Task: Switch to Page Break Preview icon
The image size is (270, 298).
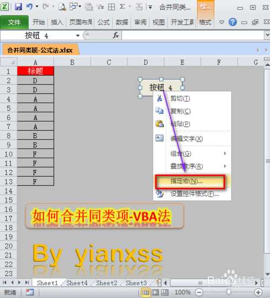Action: coord(165,292)
